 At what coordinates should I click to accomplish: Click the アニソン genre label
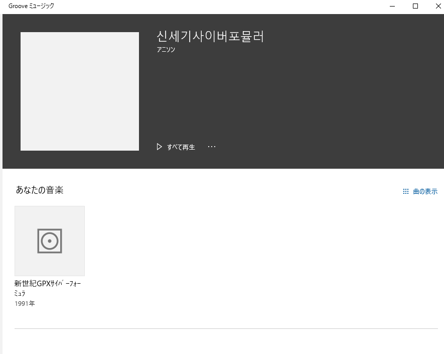(x=166, y=50)
